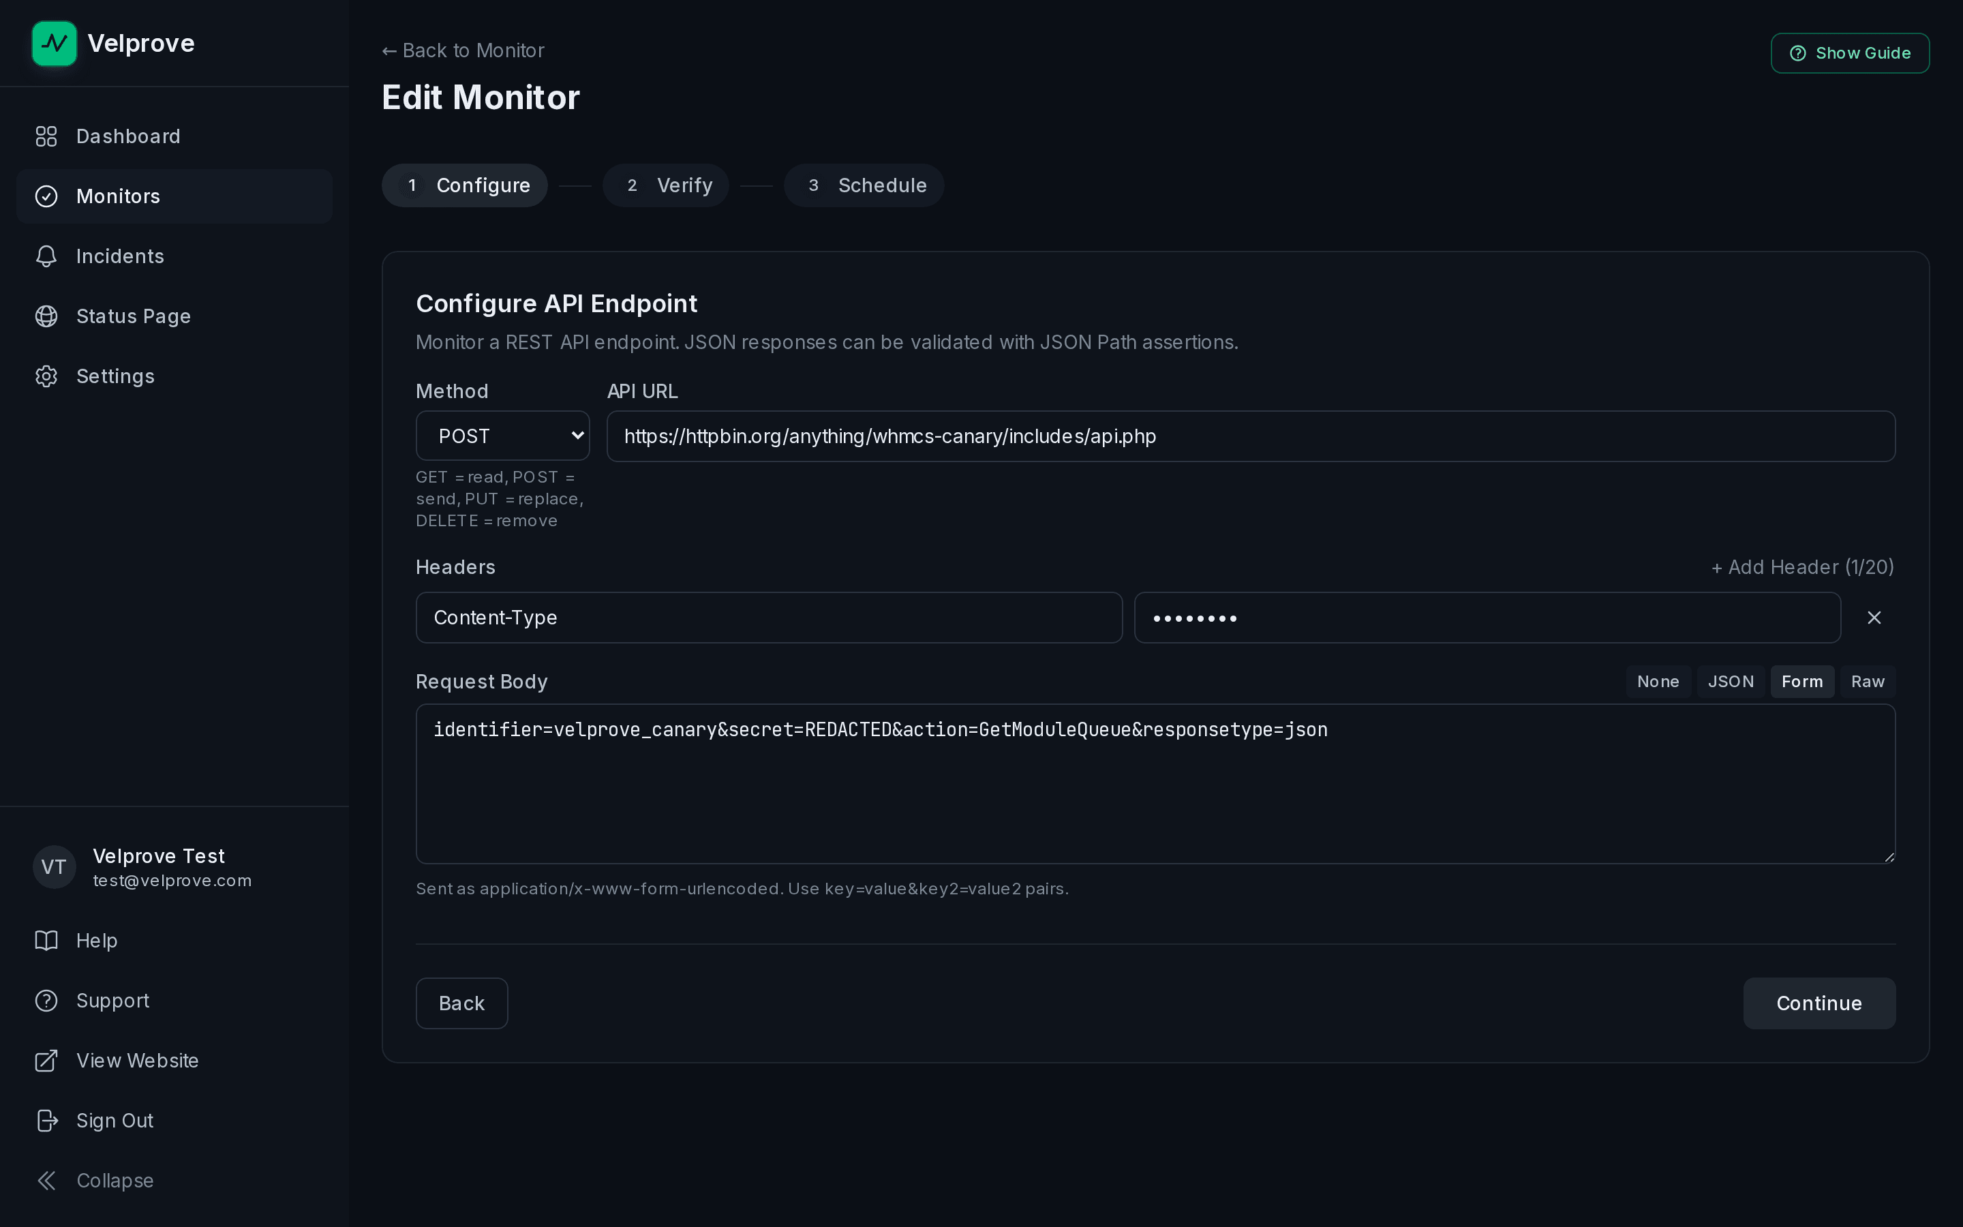The height and width of the screenshot is (1227, 1963).
Task: Click the Status Page globe icon
Action: pyautogui.click(x=46, y=316)
